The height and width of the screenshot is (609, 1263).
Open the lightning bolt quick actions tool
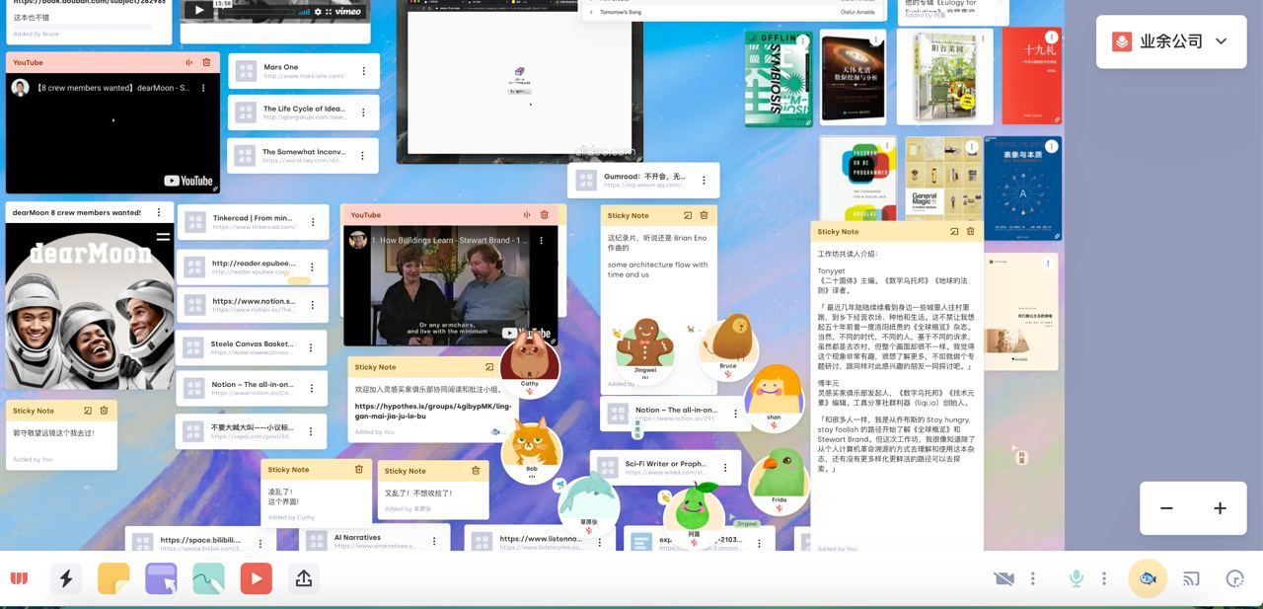tap(66, 578)
